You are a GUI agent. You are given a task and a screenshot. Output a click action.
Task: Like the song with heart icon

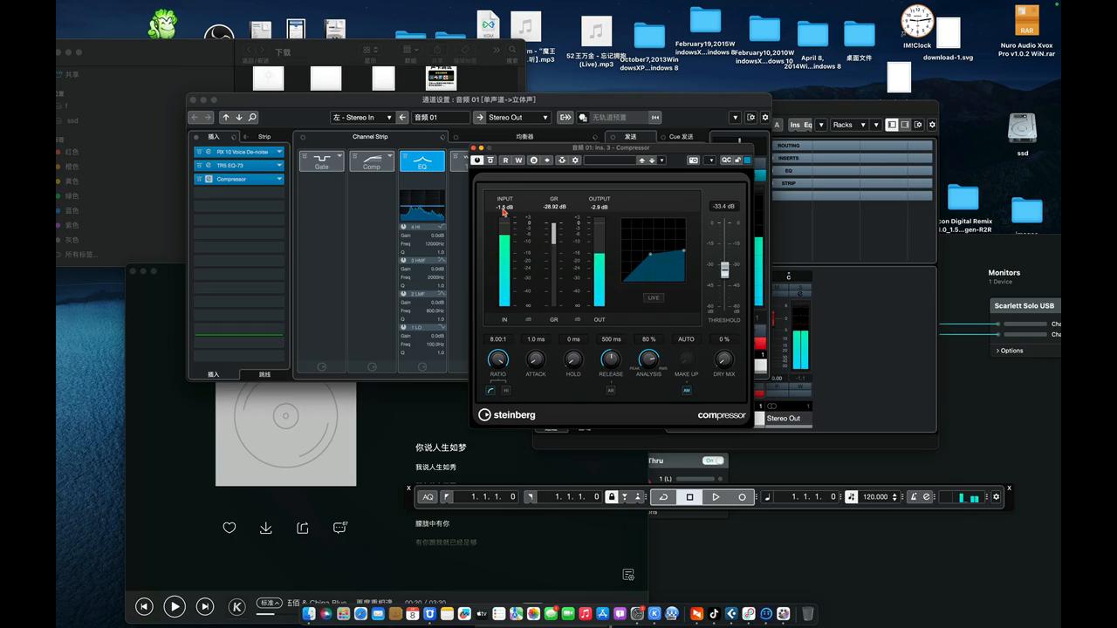(230, 528)
